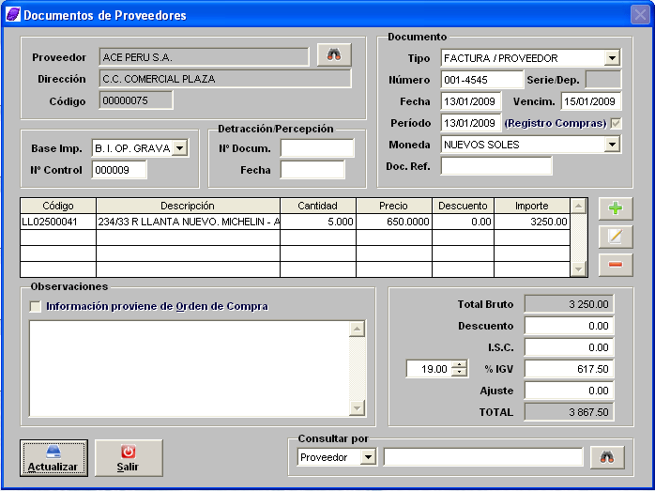Open the Moneda currency dropdown
Screen dimensions: 655x491
point(612,145)
